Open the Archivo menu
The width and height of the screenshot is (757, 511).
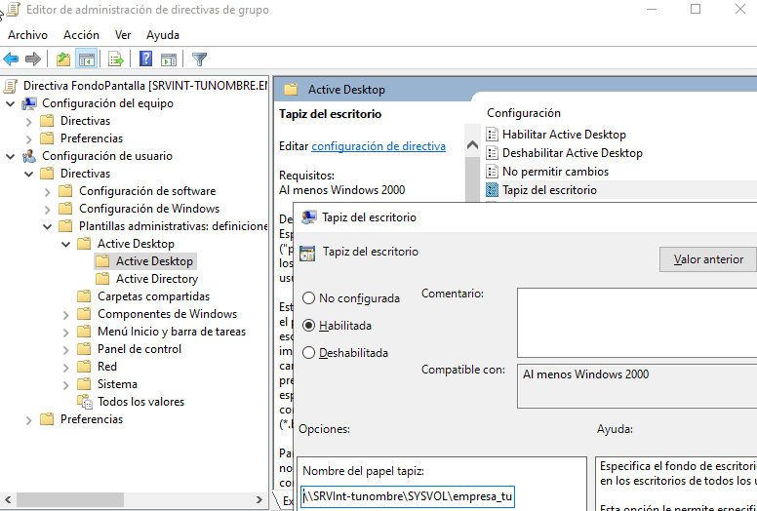tap(27, 34)
